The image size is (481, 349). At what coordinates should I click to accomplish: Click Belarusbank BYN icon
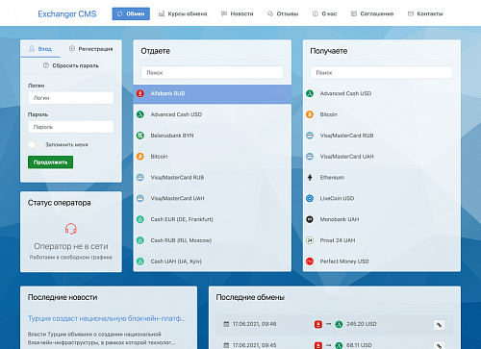click(140, 136)
